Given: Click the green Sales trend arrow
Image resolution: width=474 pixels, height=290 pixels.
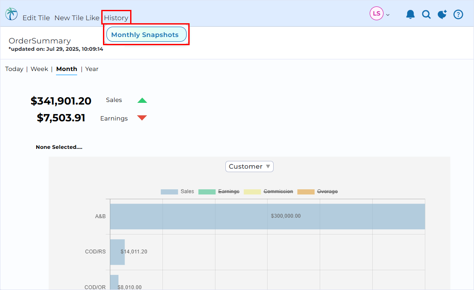Looking at the screenshot, I should click(142, 100).
